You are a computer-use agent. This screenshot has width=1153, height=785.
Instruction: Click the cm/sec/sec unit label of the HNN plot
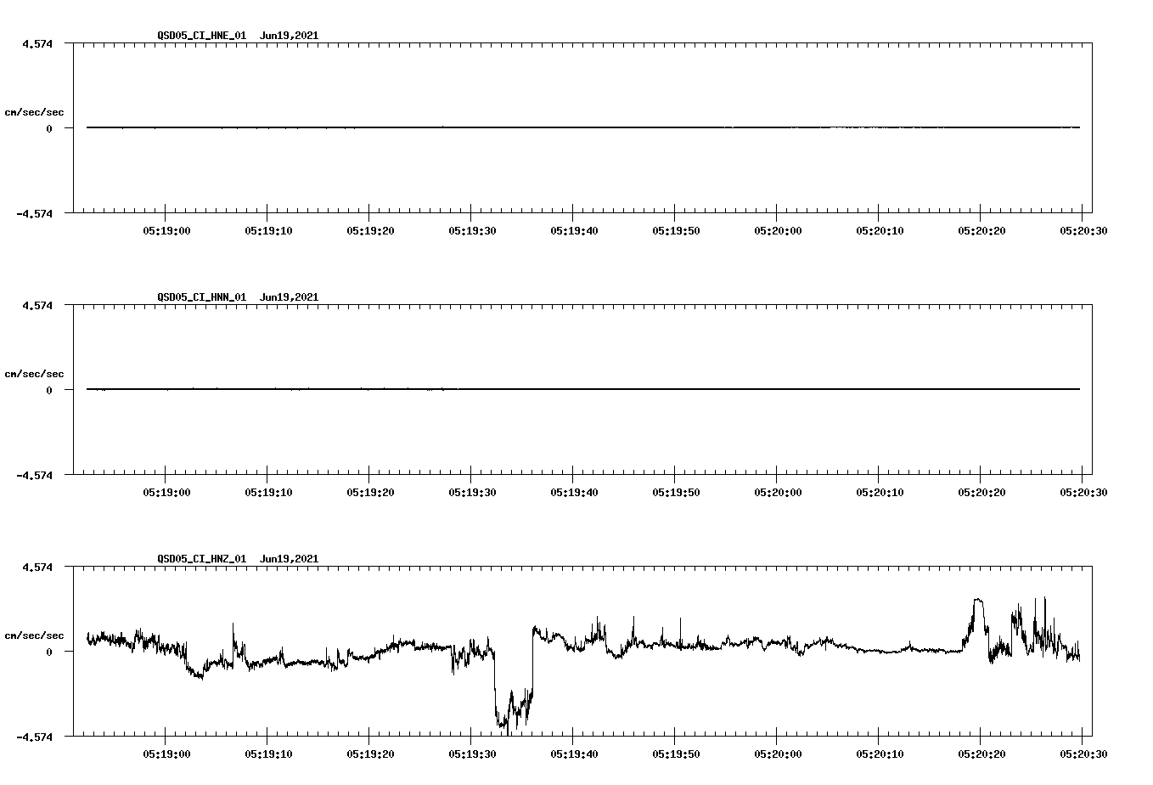click(34, 374)
